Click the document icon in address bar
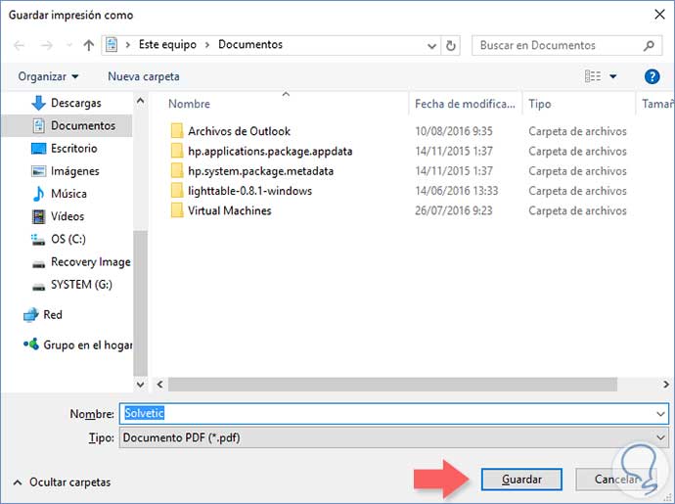The width and height of the screenshot is (675, 504). [x=112, y=45]
